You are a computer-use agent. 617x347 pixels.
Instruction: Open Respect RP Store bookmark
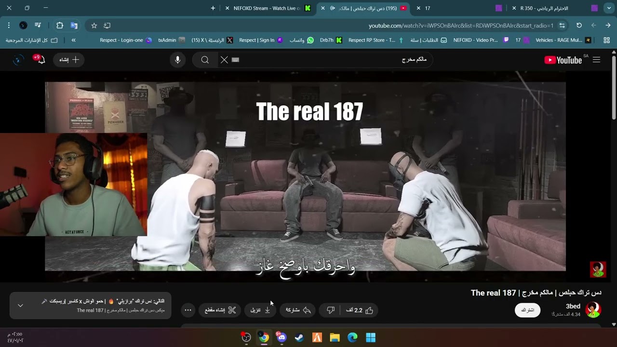pyautogui.click(x=376, y=40)
